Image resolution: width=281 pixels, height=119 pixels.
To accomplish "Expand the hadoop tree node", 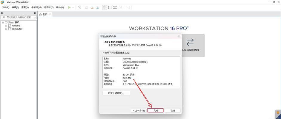I will point(6,26).
